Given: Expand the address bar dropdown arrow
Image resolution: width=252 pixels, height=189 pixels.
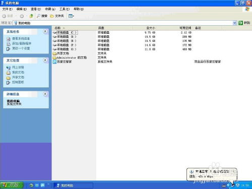Looking at the screenshot, I should (235, 23).
